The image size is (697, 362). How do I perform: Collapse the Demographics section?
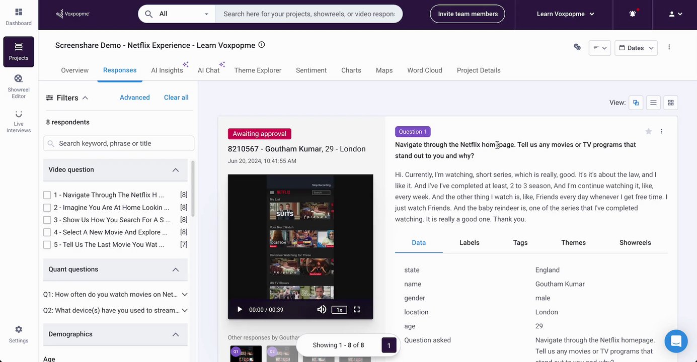[x=176, y=334]
